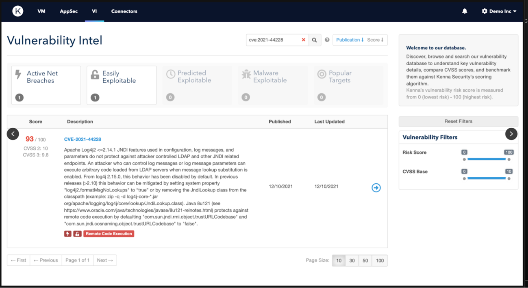Clear the search using the red X
The height and width of the screenshot is (288, 528).
[303, 40]
